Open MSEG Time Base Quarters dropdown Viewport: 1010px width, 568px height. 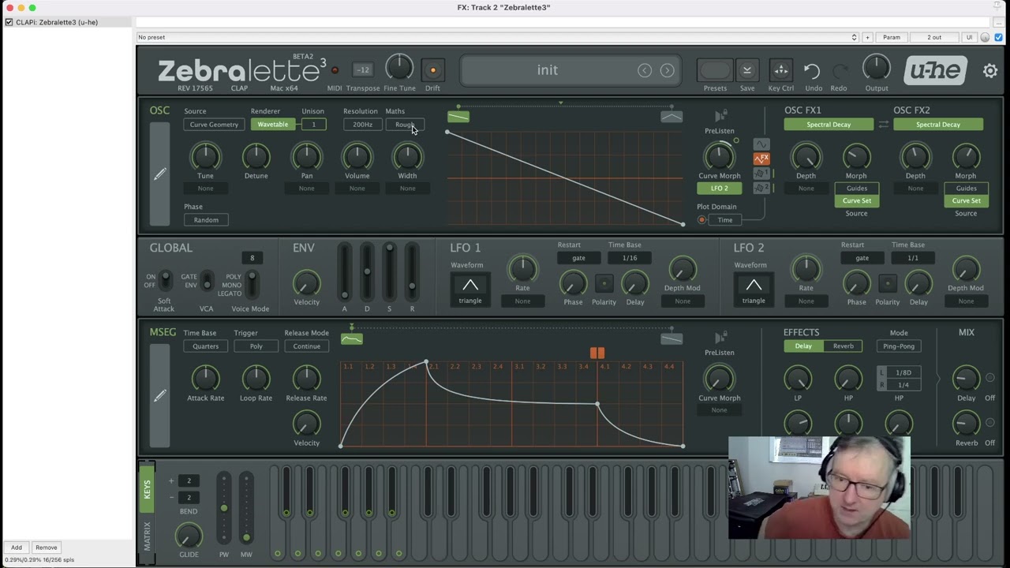[206, 346]
